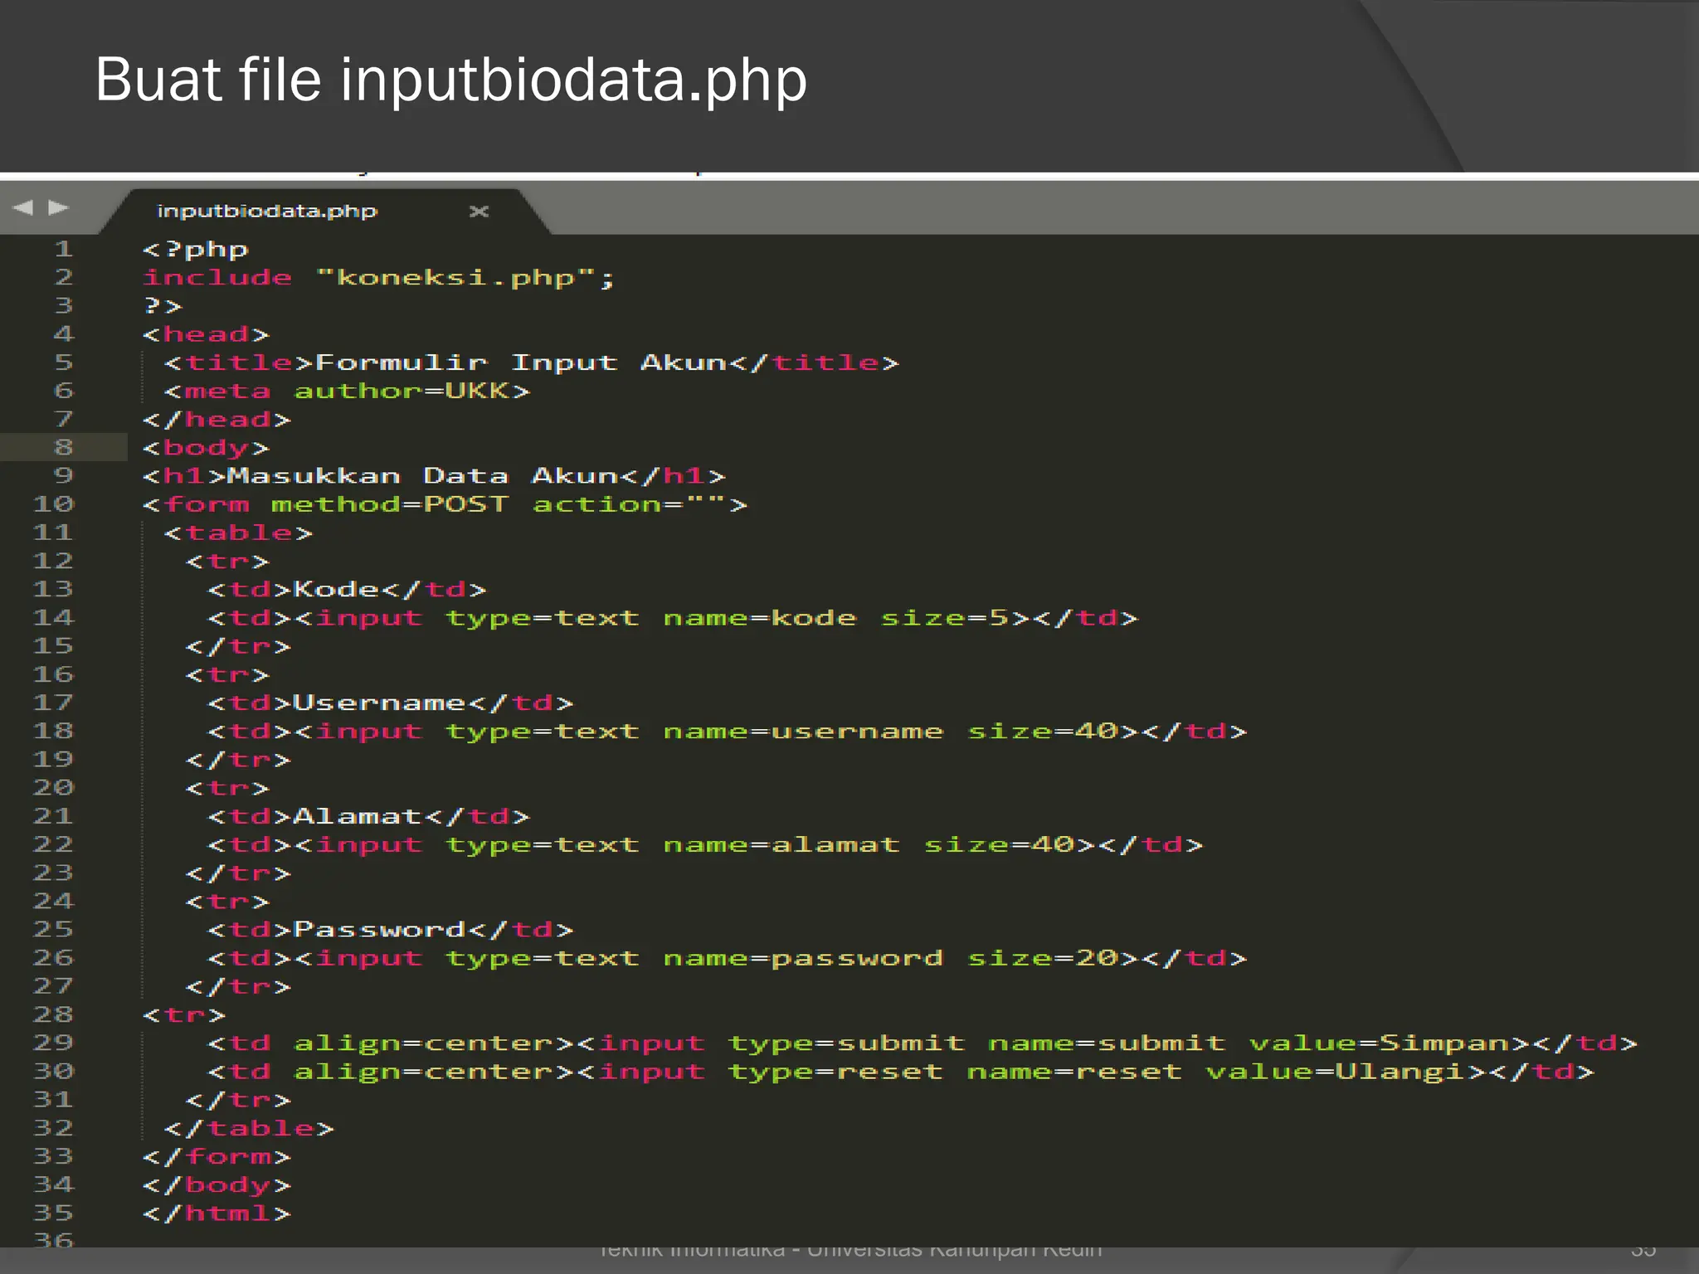Click 'value=Simpan' attribute
This screenshot has width=1699, height=1274.
[x=1379, y=1043]
